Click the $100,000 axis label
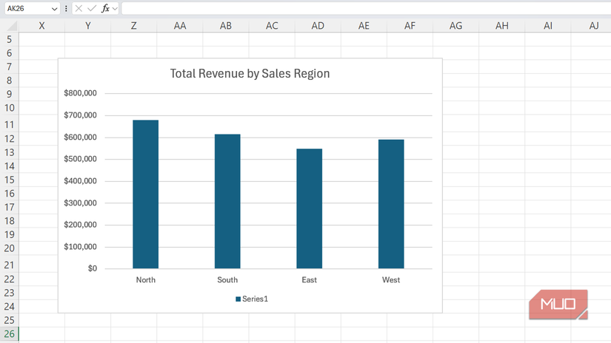611x343 pixels. coord(80,247)
